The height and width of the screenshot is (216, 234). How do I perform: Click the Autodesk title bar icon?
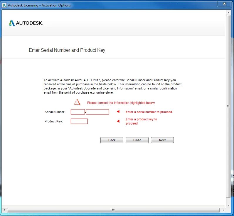[4, 5]
